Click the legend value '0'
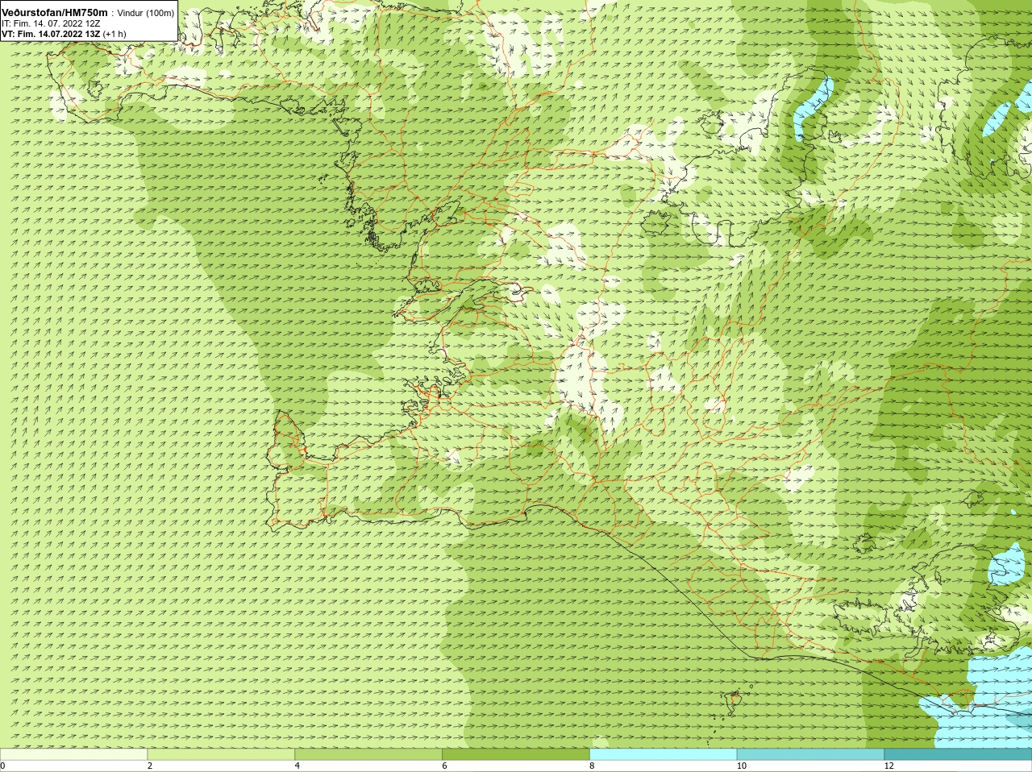The width and height of the screenshot is (1032, 772). (x=3, y=766)
